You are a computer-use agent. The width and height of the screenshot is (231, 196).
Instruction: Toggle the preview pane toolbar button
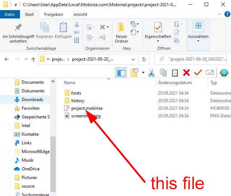[x=121, y=73]
